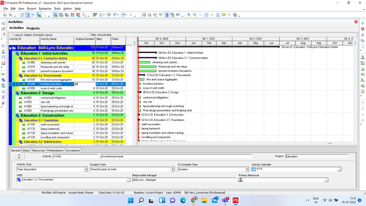Click the green Gantt bar for obtaining work permits
The image size is (366, 206).
[144, 62]
